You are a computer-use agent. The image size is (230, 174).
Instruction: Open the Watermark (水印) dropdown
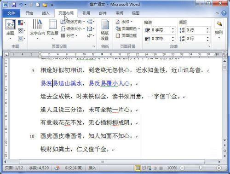pyautogui.click(x=124, y=22)
